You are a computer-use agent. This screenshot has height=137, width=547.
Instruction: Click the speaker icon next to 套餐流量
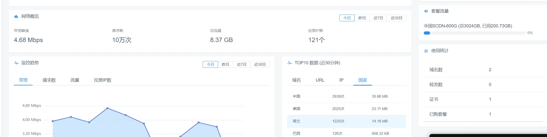[x=426, y=11]
